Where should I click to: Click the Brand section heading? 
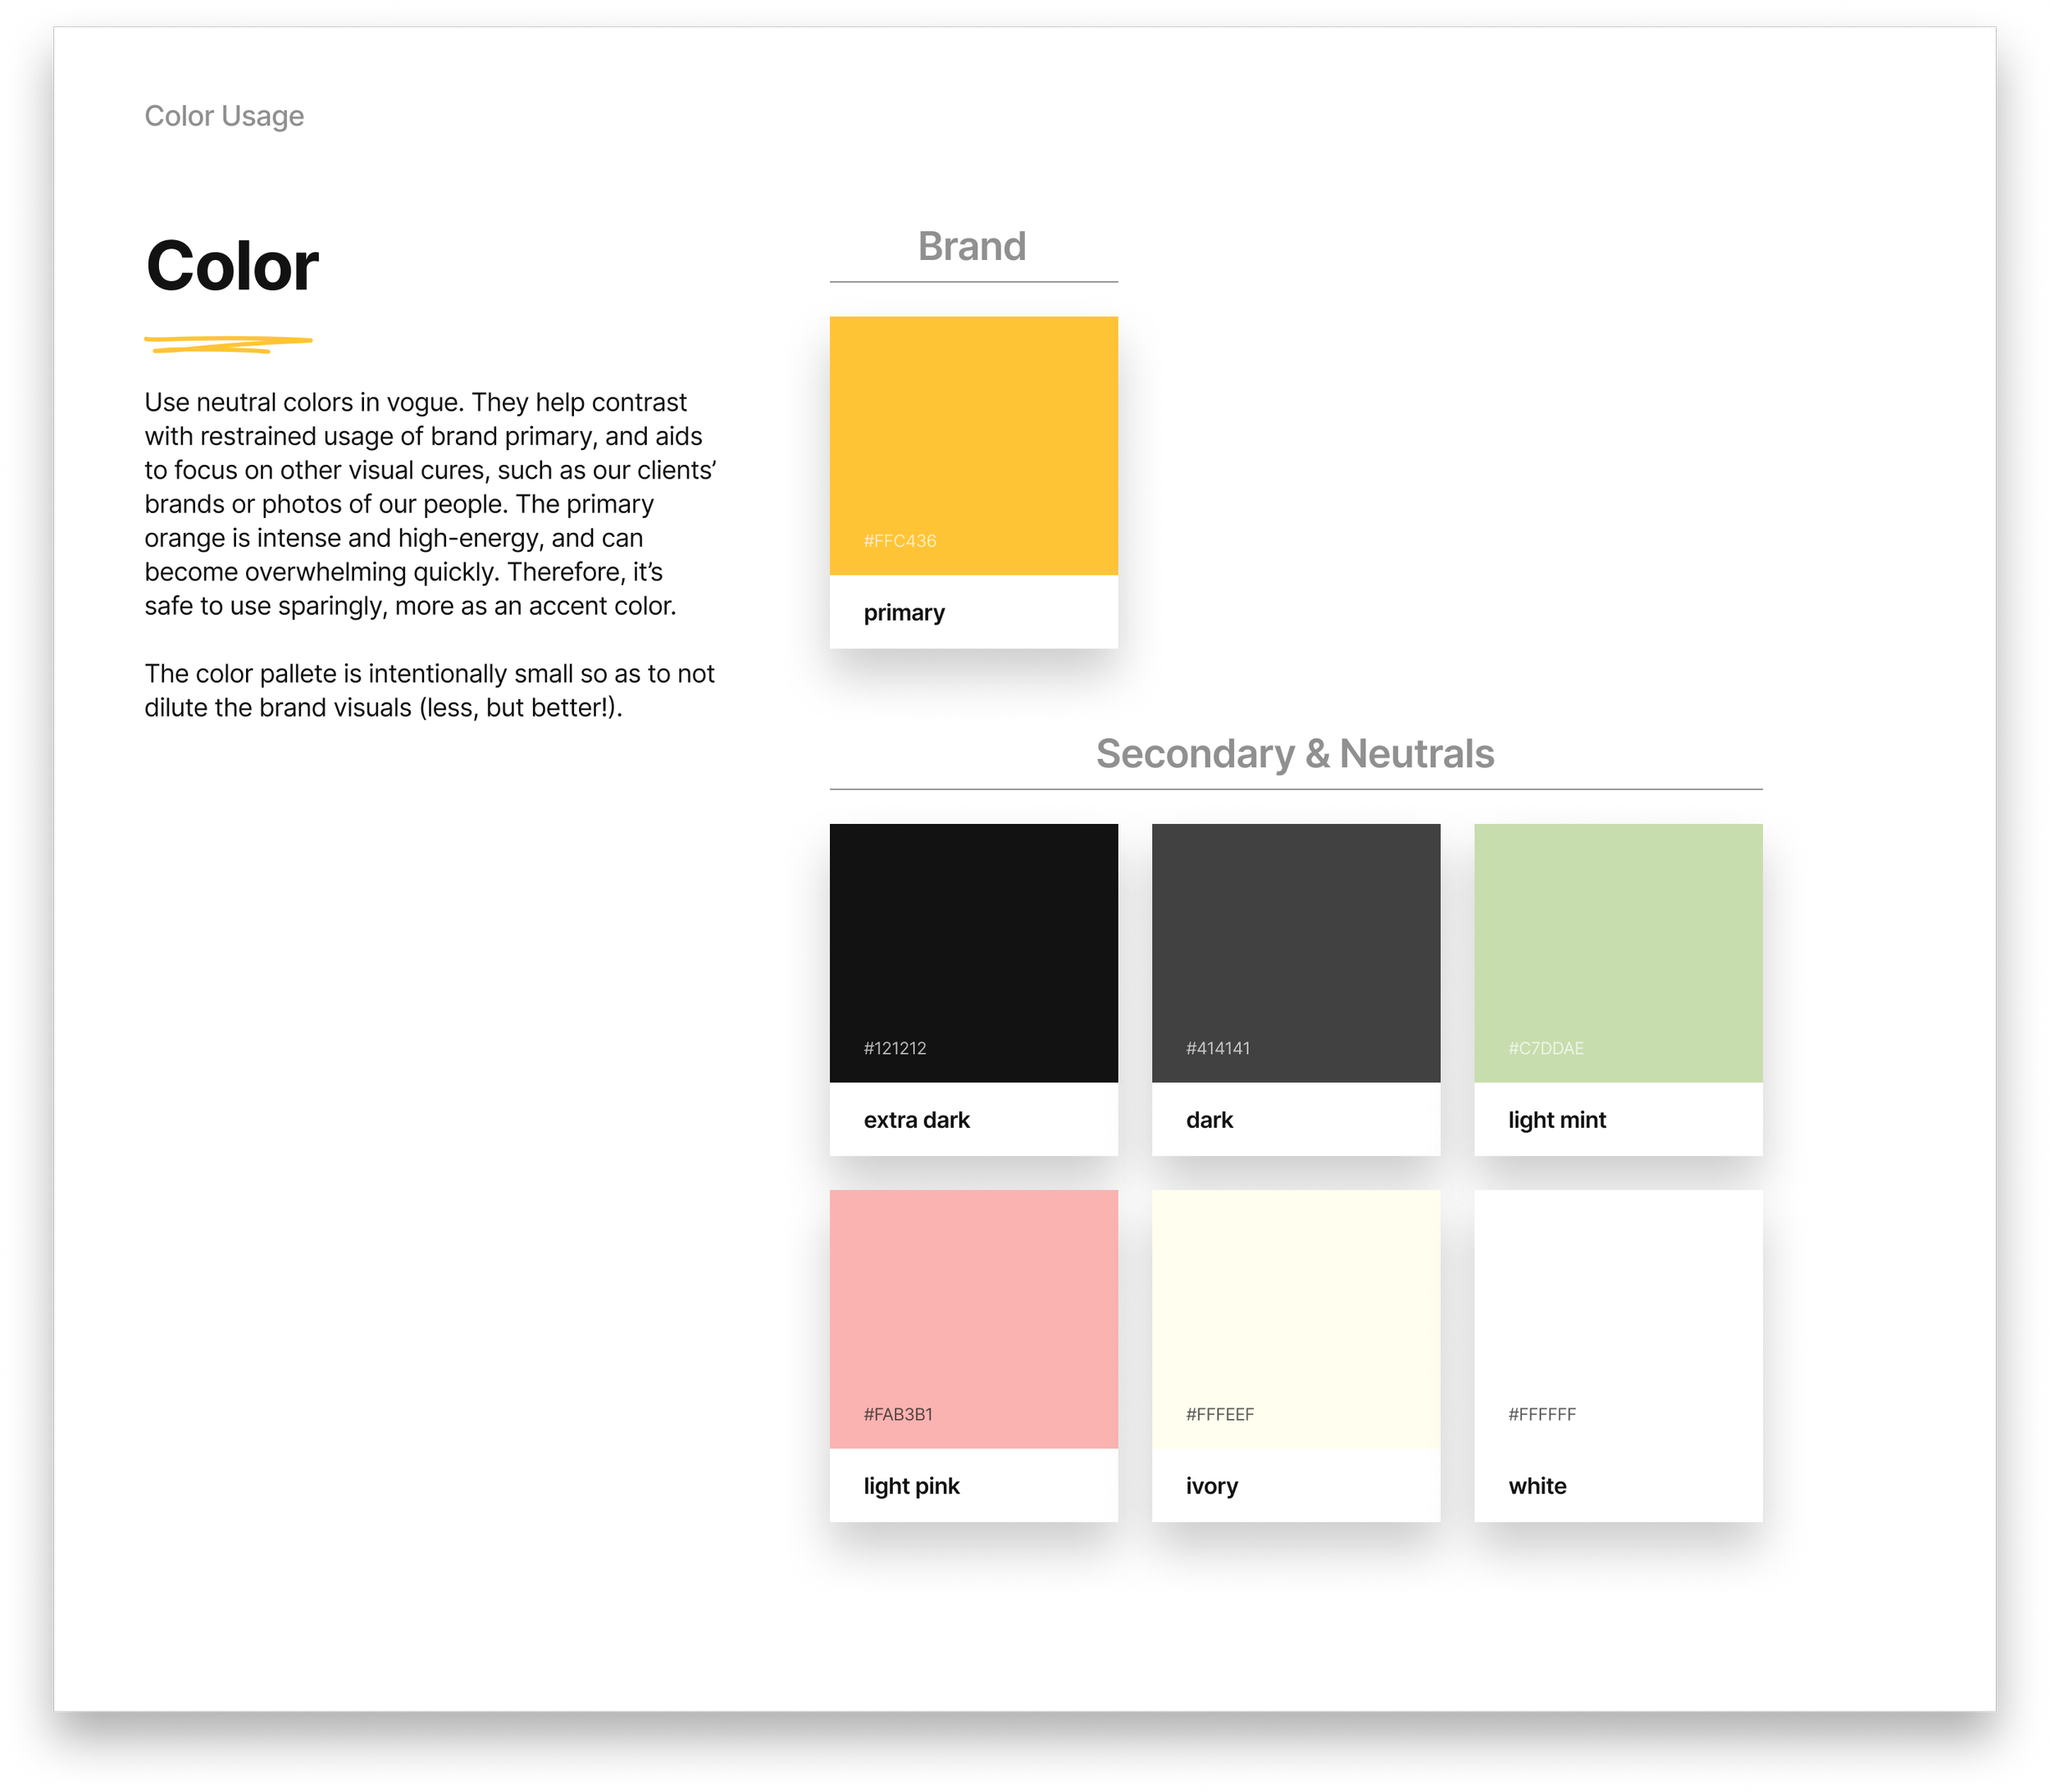click(972, 246)
